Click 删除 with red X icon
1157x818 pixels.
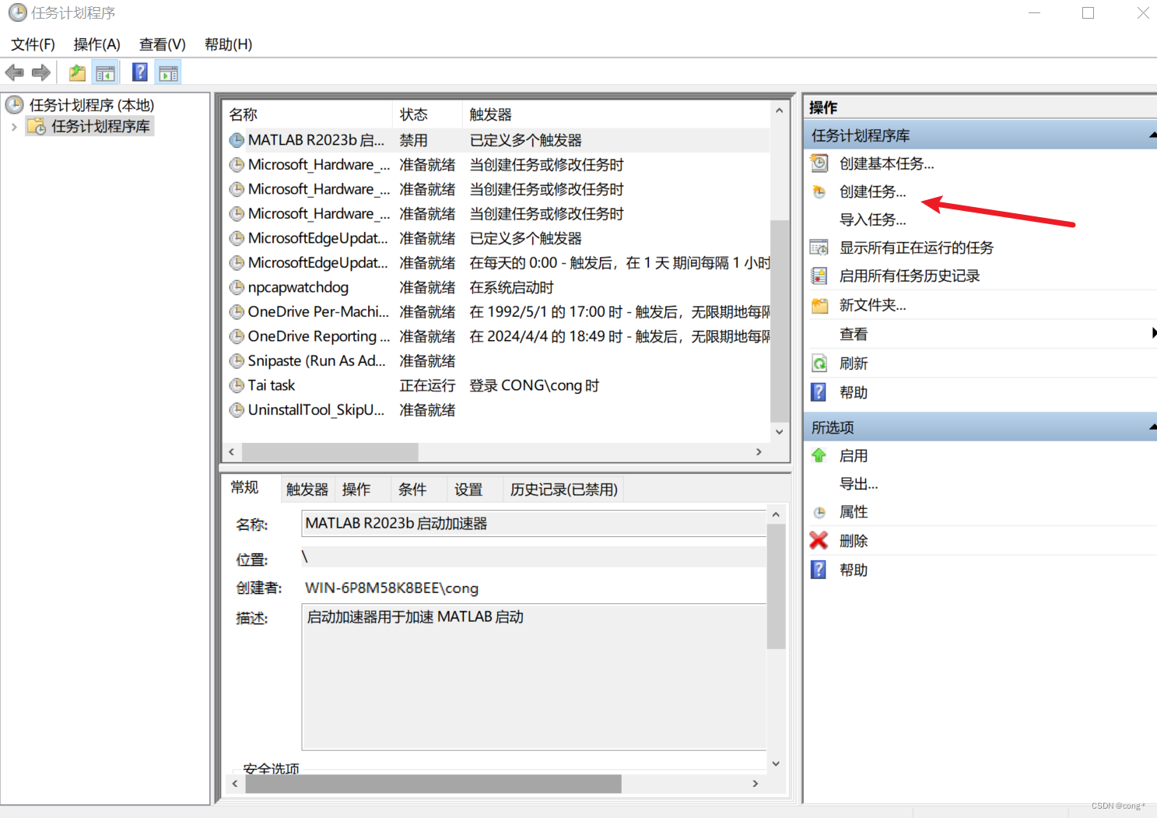853,540
